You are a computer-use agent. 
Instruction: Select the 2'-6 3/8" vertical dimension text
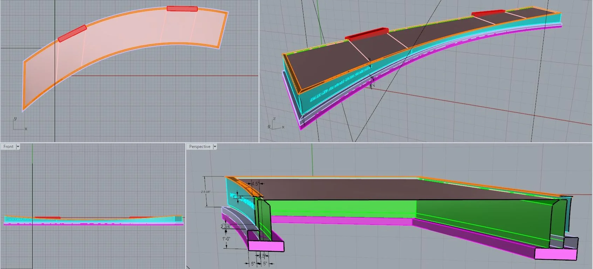(206, 192)
